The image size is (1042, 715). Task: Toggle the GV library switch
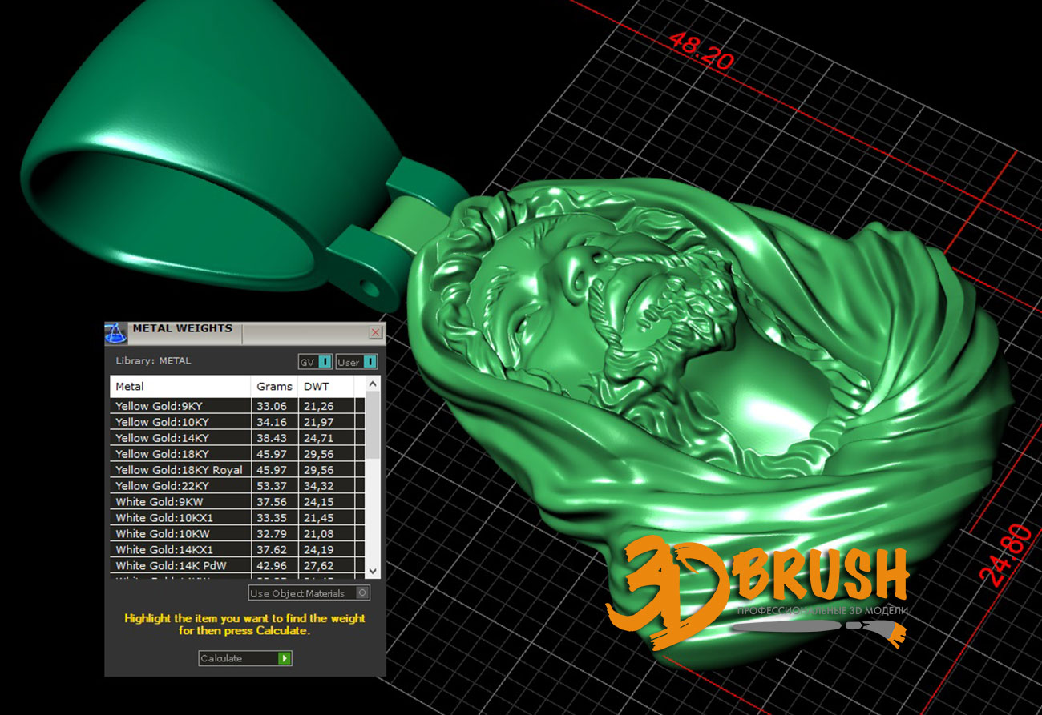315,362
